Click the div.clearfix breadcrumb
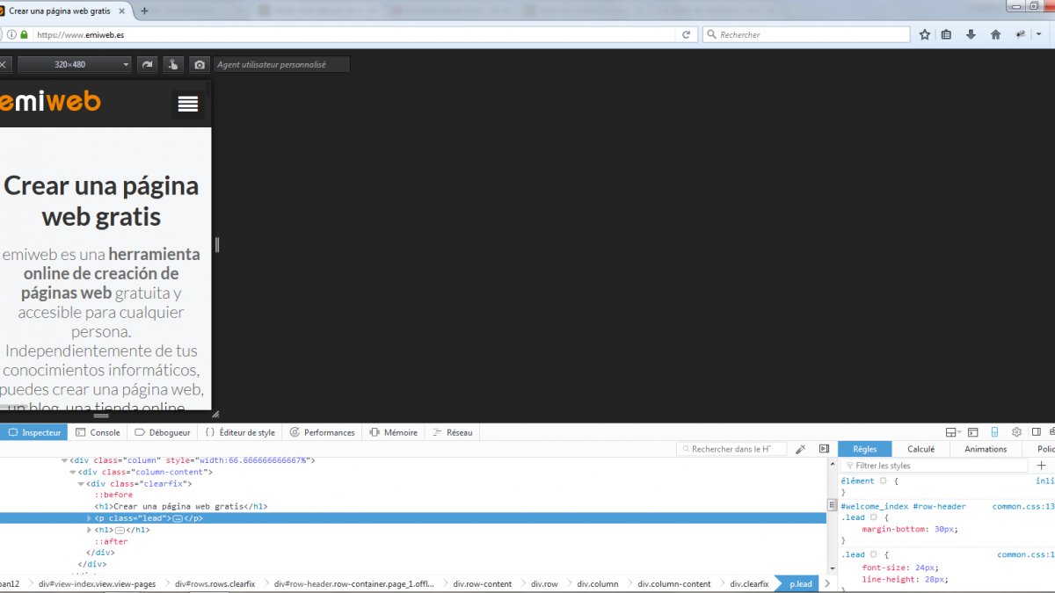The image size is (1055, 593). point(749,584)
